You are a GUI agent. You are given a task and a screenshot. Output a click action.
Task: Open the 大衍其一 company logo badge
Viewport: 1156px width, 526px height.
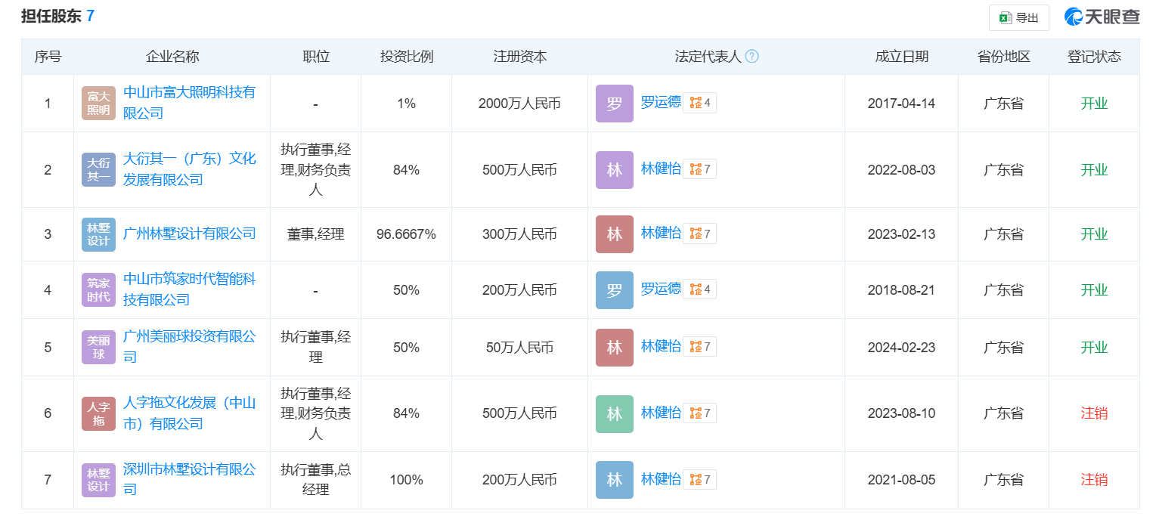pyautogui.click(x=98, y=170)
